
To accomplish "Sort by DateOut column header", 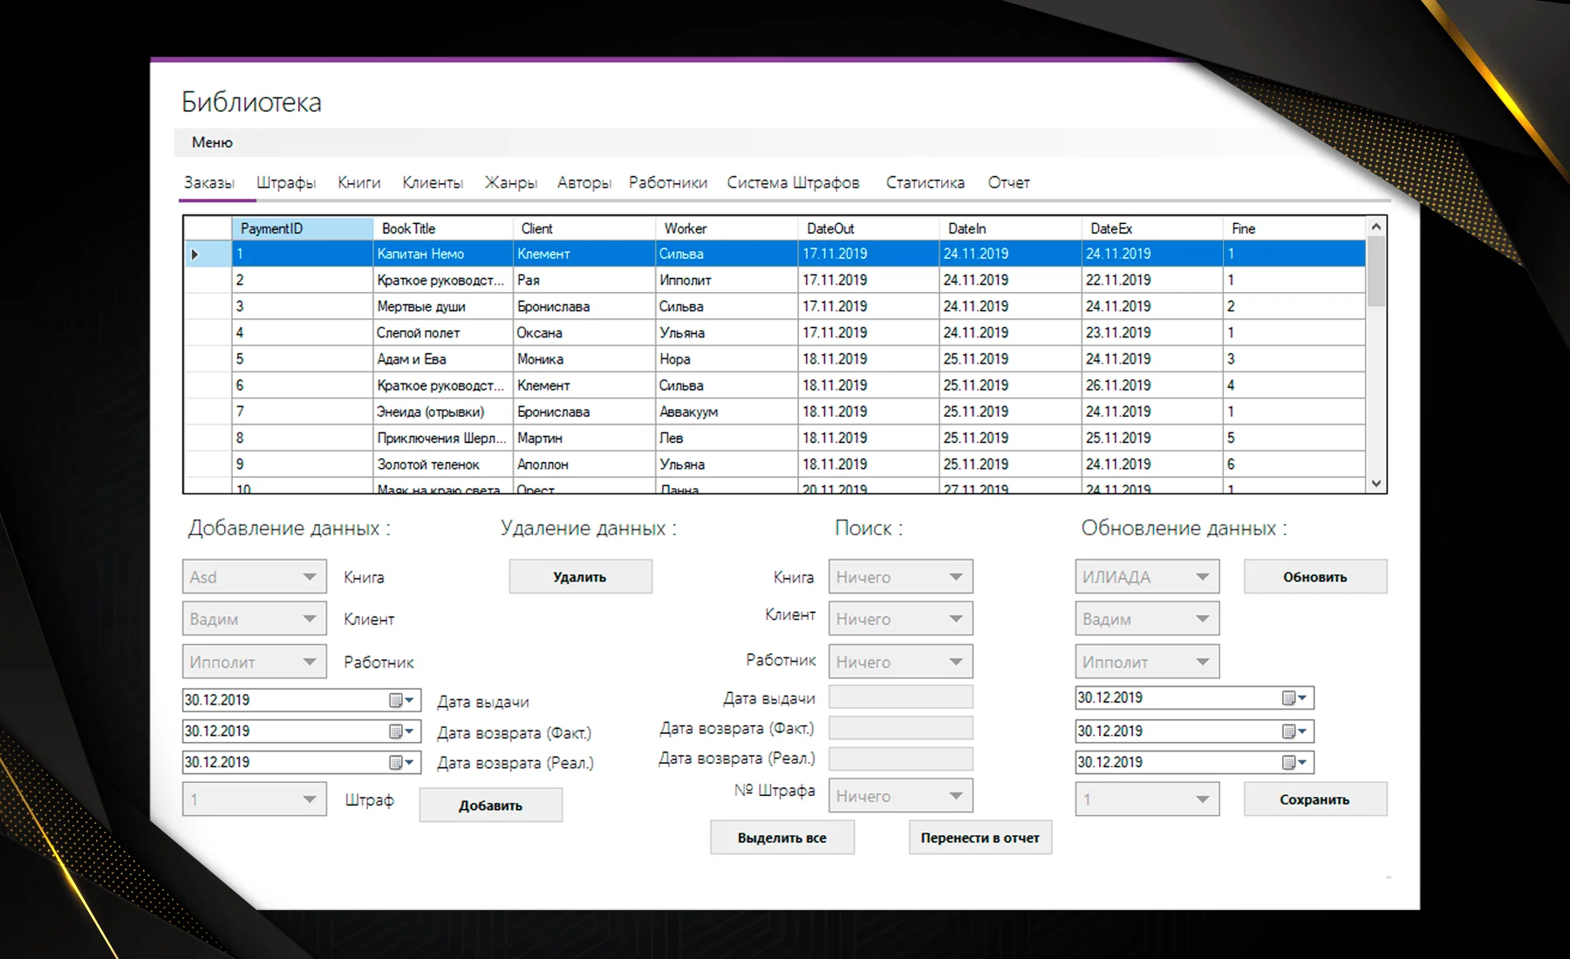I will click(x=869, y=228).
